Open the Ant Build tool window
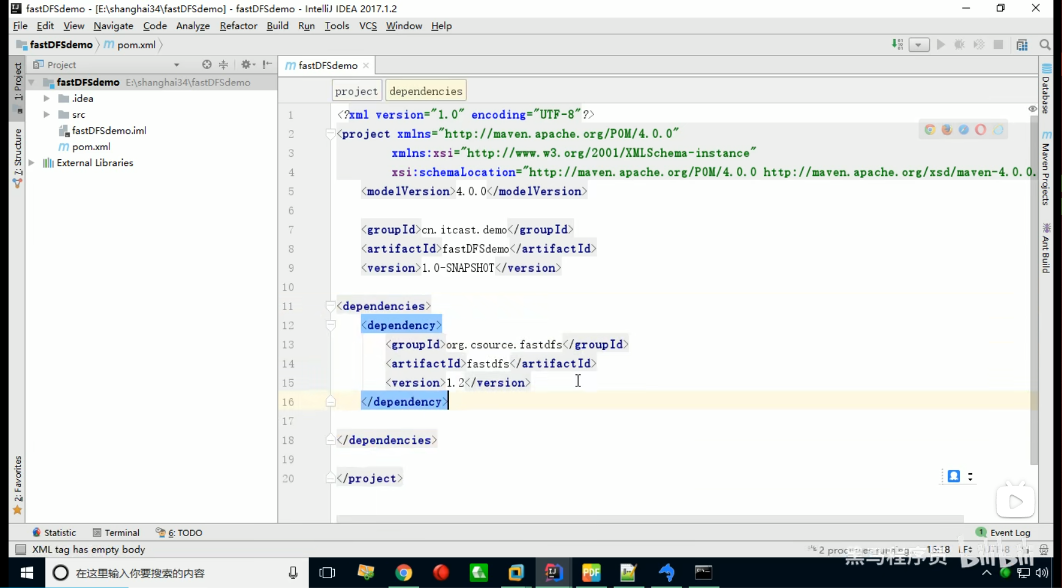This screenshot has height=588, width=1062. 1046,249
